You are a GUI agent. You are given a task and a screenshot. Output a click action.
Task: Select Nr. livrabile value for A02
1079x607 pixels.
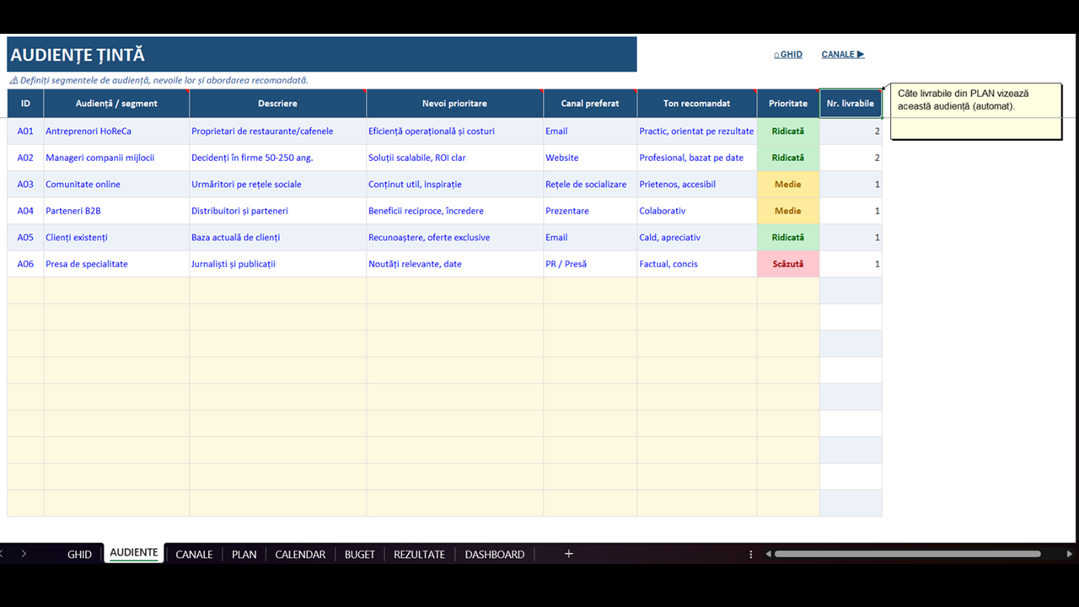[851, 158]
